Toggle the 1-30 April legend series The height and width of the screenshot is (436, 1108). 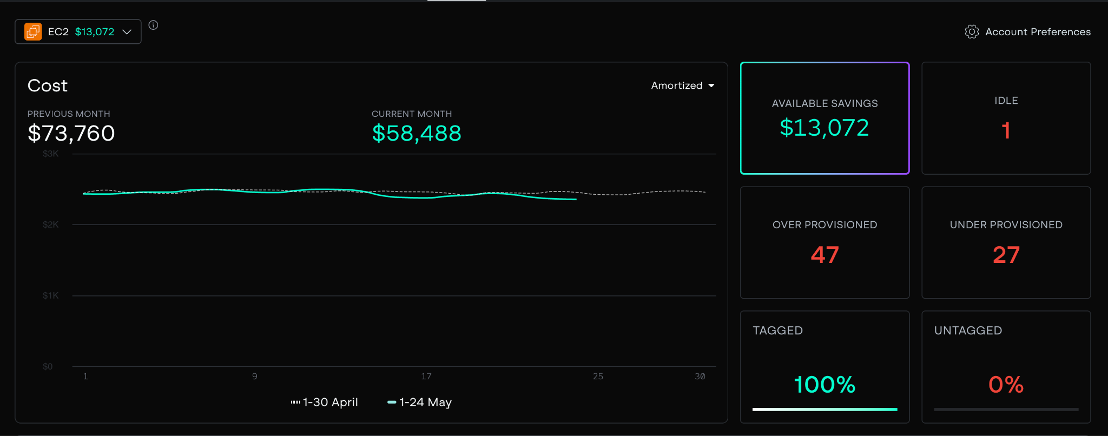pyautogui.click(x=324, y=402)
